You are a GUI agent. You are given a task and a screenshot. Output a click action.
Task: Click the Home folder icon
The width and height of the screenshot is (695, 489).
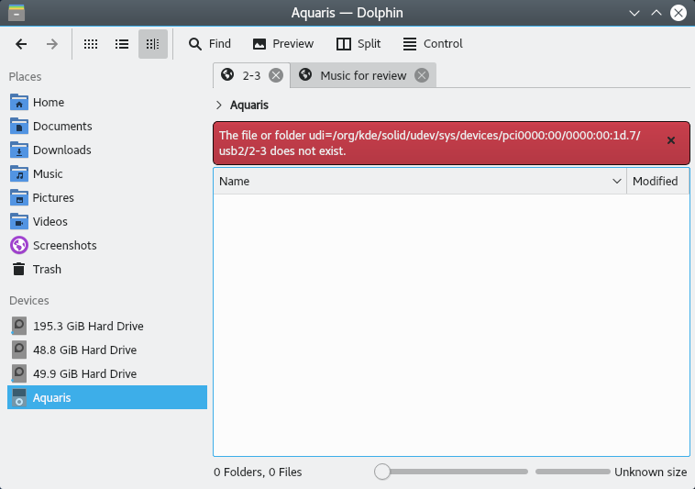(19, 103)
